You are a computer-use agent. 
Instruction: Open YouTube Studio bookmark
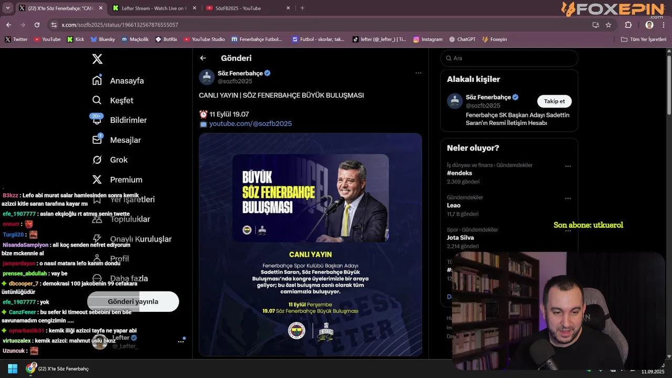(204, 39)
